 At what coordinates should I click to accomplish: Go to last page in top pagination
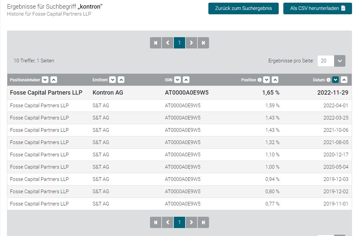(203, 43)
